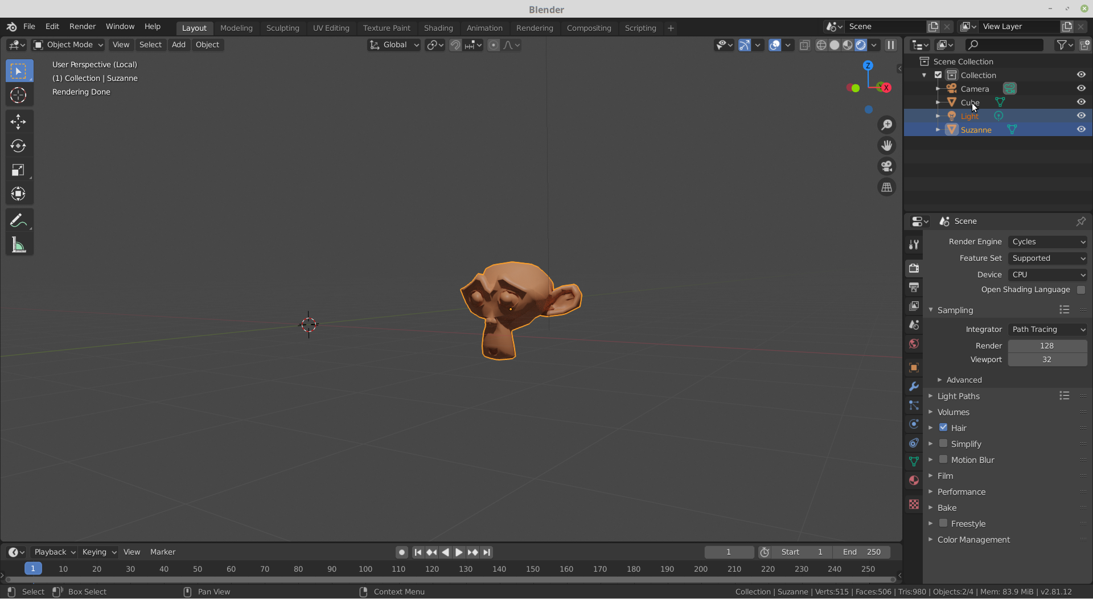Hide the Light object in outliner
Screen dimensions: 1093x599
pos(1081,116)
